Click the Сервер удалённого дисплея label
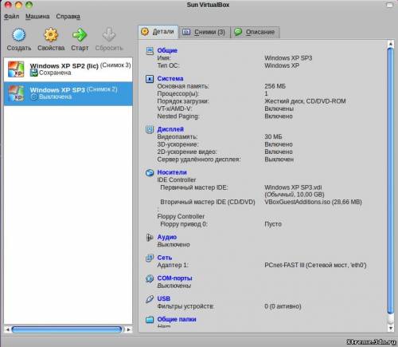This screenshot has width=398, height=347. [199, 160]
